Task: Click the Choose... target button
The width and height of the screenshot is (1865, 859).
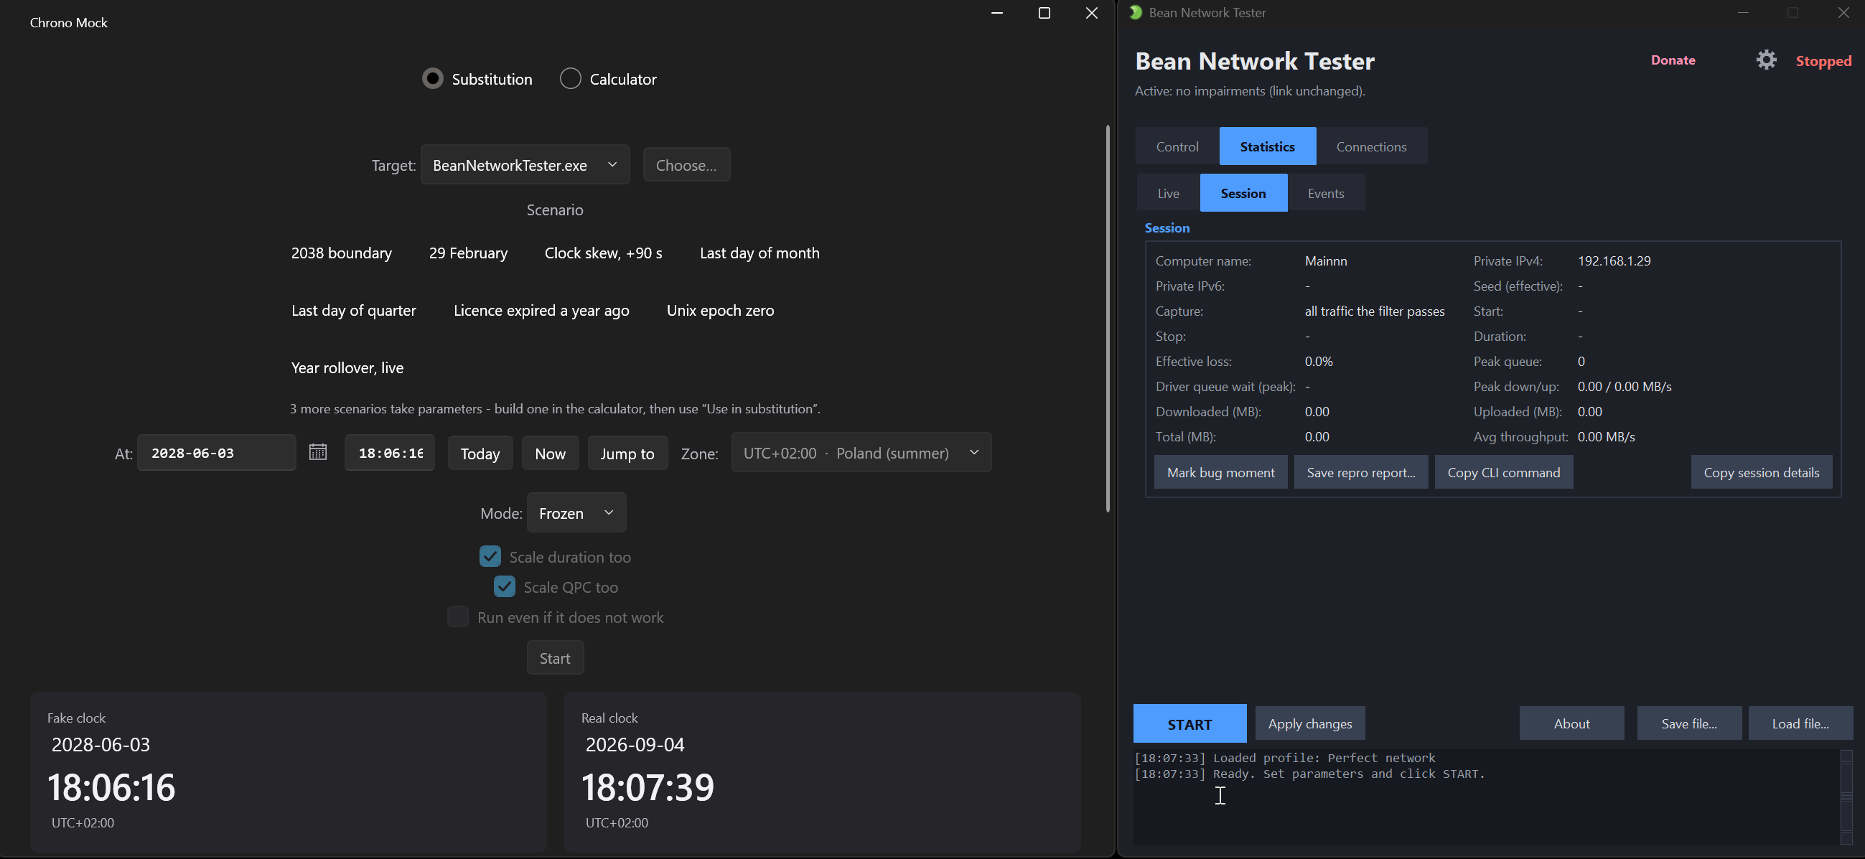Action: (686, 165)
